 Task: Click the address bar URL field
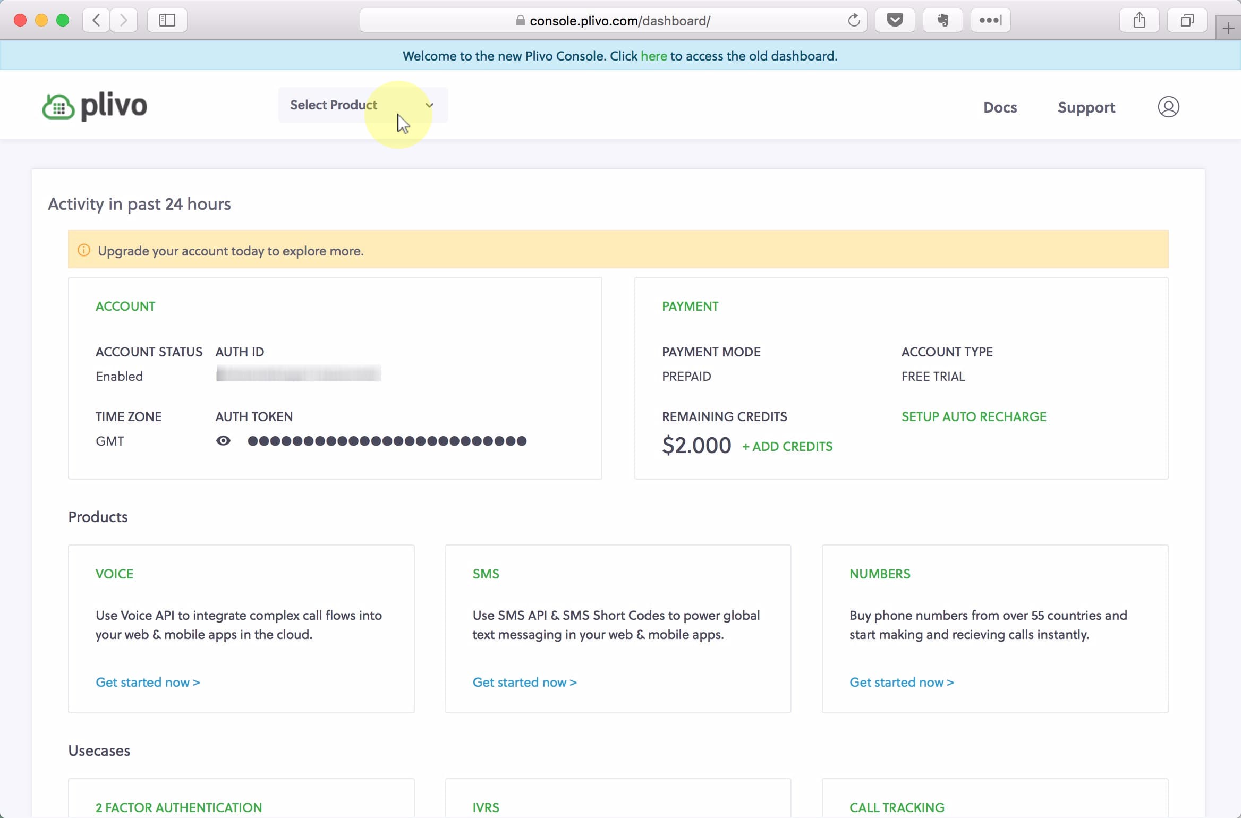coord(614,21)
